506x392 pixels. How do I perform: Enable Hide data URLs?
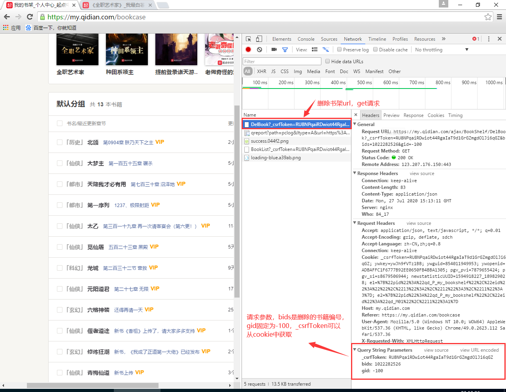328,61
